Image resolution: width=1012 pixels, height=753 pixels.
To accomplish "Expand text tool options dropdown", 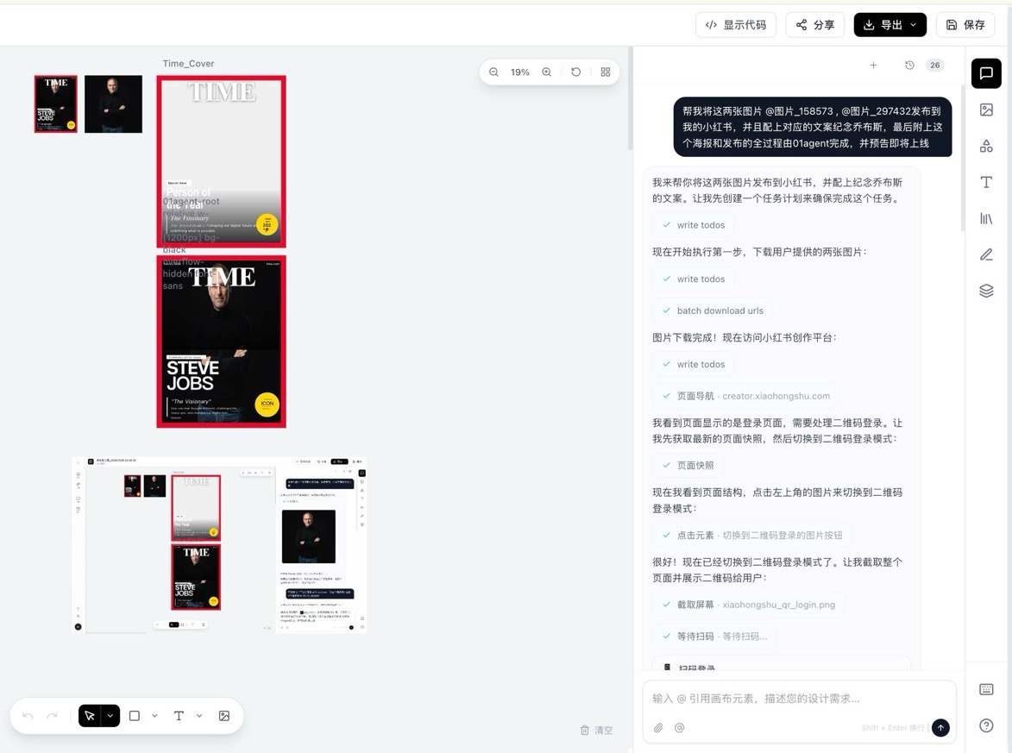I will [x=199, y=716].
